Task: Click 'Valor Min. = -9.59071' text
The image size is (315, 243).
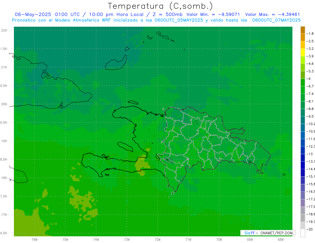Action: [213, 14]
